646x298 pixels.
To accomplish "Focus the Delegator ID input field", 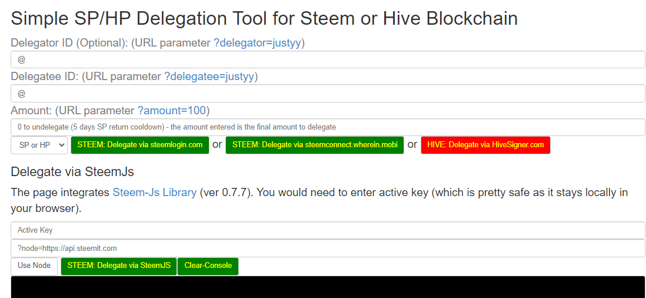I will click(x=328, y=59).
